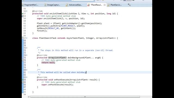Click the Java file icon on AdvancedSea... tab
The width and height of the screenshot is (174, 98).
[x=67, y=5]
